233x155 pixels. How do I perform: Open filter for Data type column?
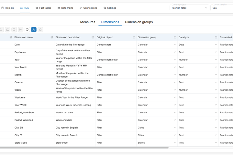216,37
